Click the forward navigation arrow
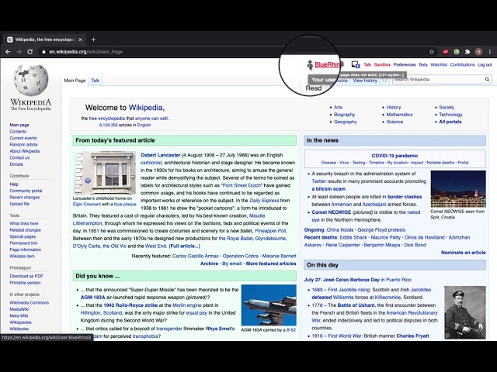 click(19, 52)
